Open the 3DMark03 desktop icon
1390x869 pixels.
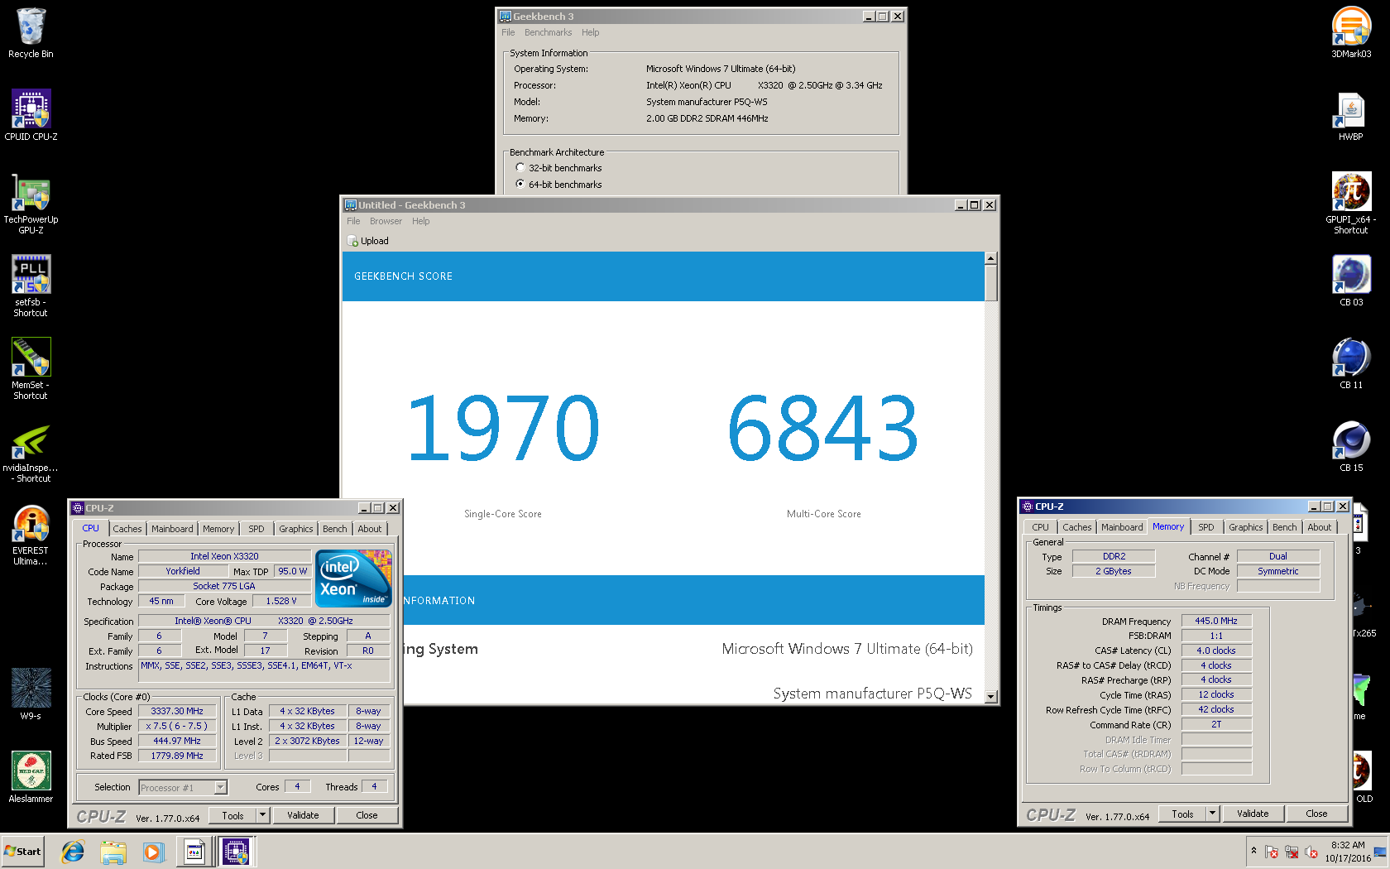[1351, 33]
